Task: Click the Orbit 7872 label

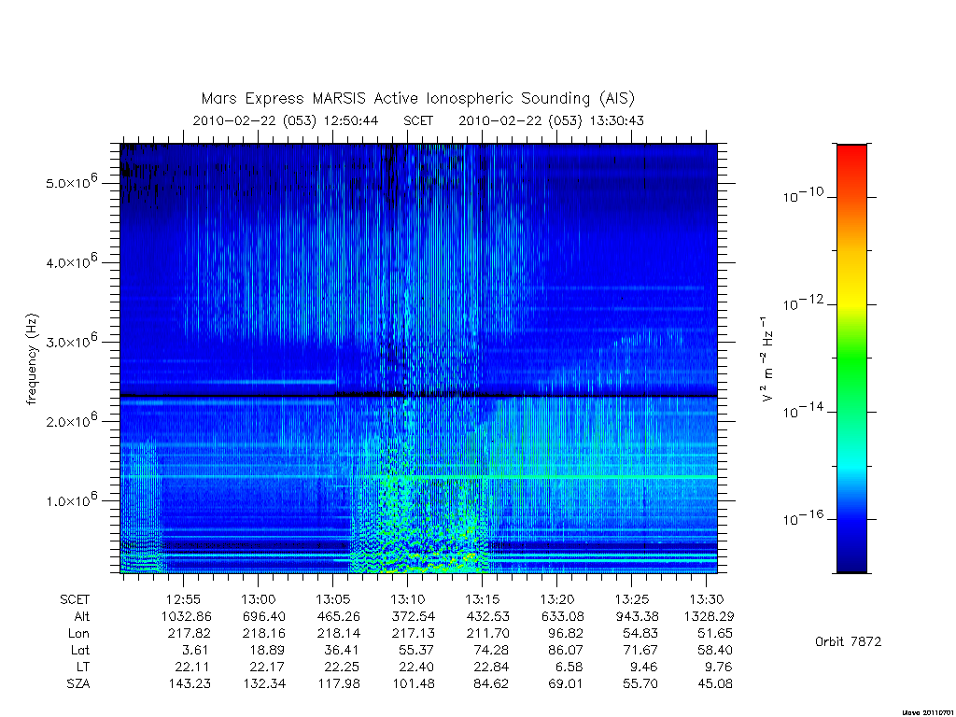Action: tap(848, 641)
